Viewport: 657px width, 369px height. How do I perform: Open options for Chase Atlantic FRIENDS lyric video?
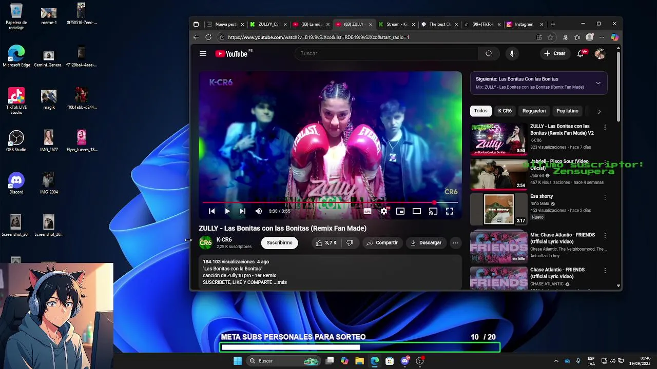click(x=605, y=271)
